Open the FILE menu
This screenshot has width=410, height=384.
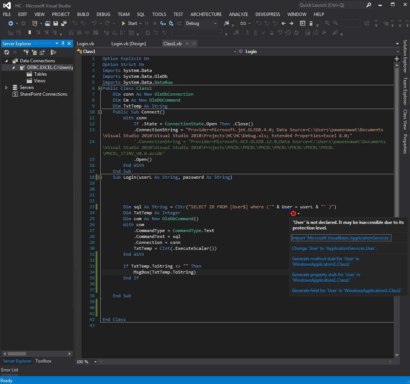(7, 14)
